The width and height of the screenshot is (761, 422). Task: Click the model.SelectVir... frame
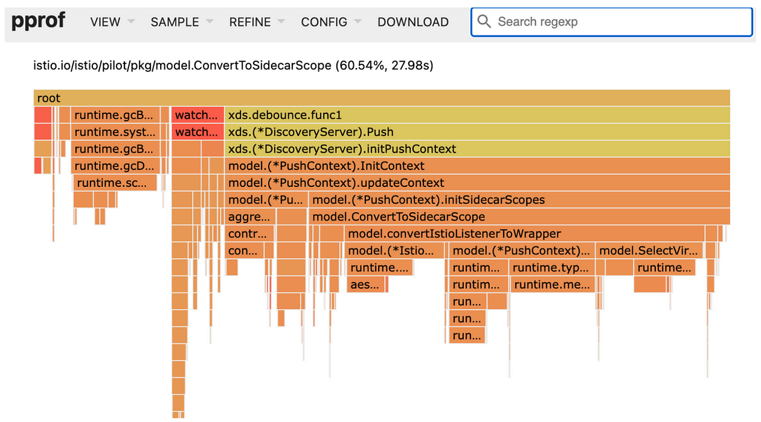pyautogui.click(x=649, y=251)
